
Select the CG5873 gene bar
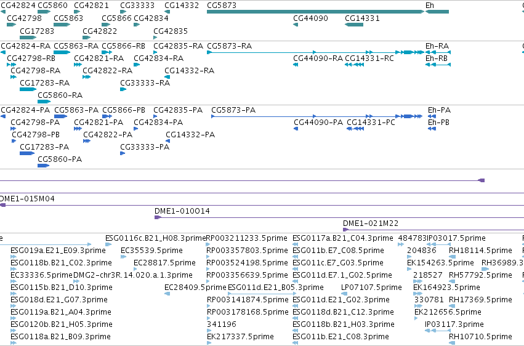coord(315,12)
